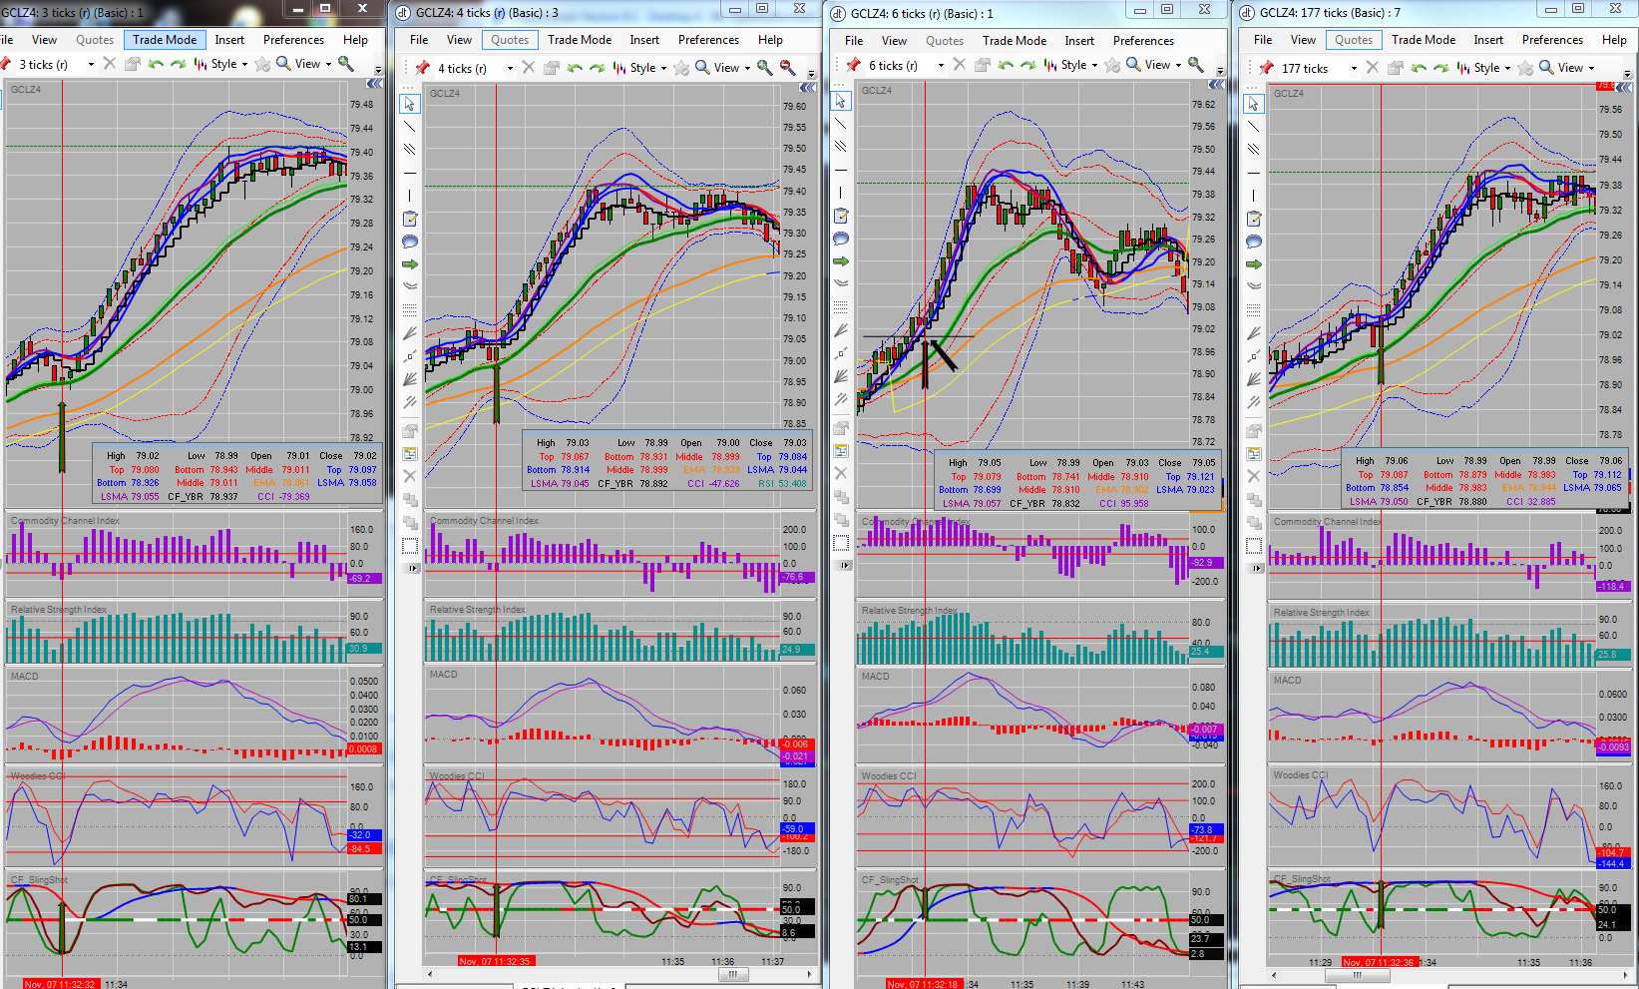This screenshot has width=1639, height=989.
Task: Insert speech bubble in 4 ticks window
Action: pyautogui.click(x=409, y=242)
